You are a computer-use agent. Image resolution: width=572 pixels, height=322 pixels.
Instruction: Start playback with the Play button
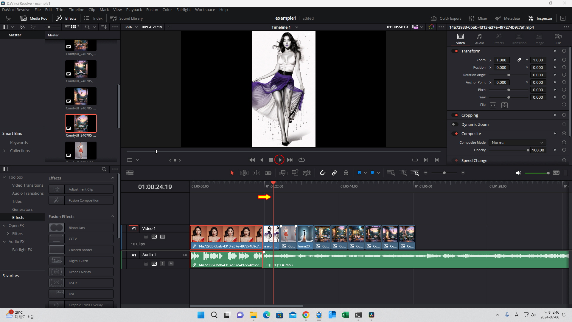[x=279, y=160]
